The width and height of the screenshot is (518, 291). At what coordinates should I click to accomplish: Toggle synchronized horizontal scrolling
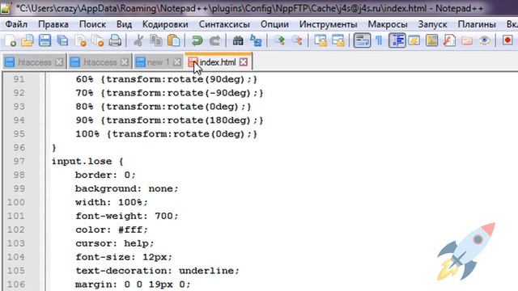tap(338, 40)
